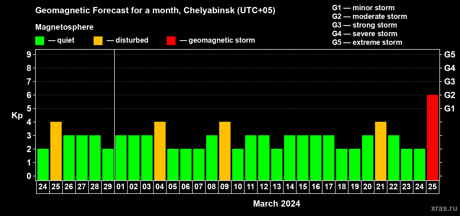The width and height of the screenshot is (460, 216).
Task: Click 'G4 — severe storm' legend line
Action: coord(364,34)
